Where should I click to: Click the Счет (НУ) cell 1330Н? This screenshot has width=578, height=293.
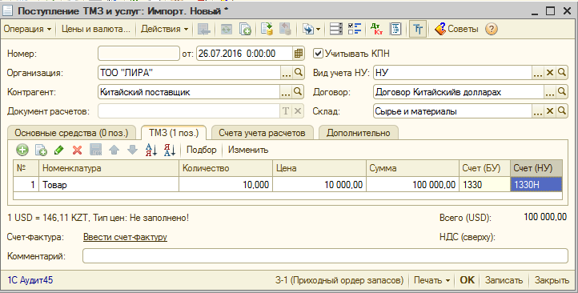536,184
